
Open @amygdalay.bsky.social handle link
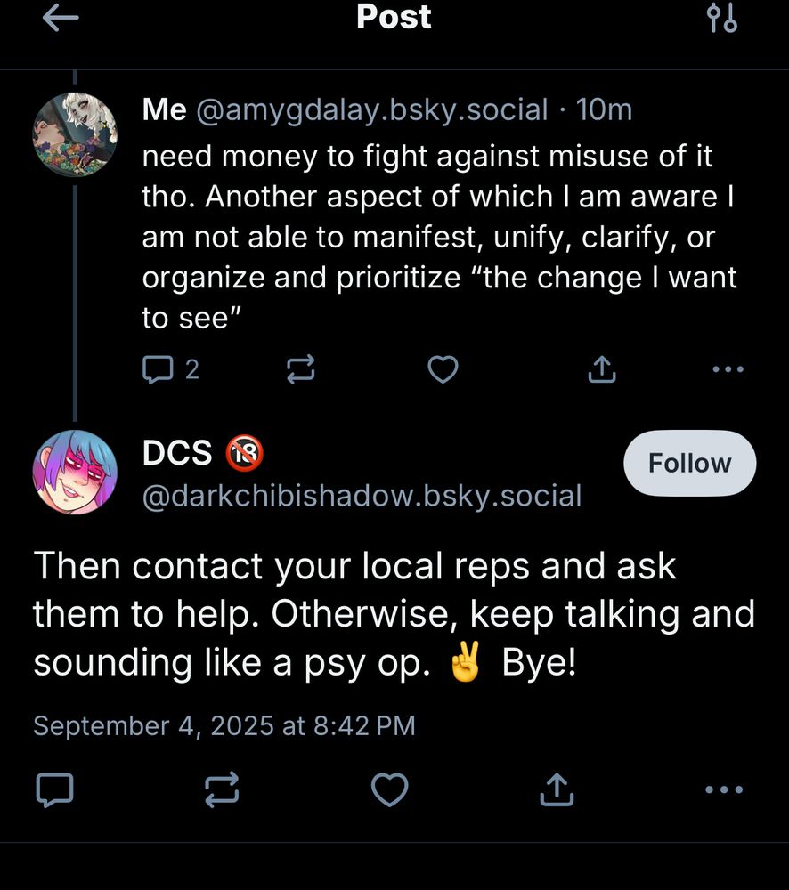[371, 109]
